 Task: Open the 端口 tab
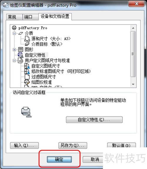click(30, 17)
